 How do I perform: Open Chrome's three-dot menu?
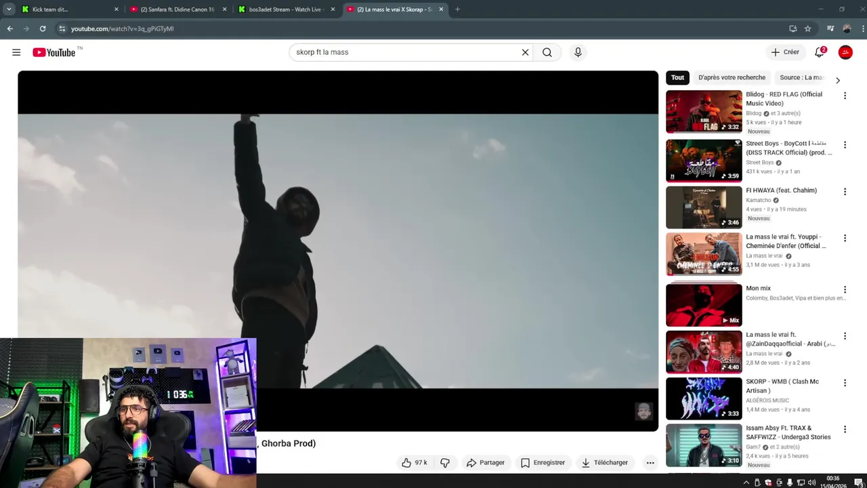tap(862, 28)
